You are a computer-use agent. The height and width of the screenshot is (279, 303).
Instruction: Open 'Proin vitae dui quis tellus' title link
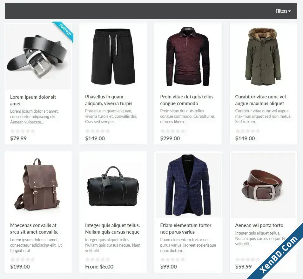coord(187,100)
